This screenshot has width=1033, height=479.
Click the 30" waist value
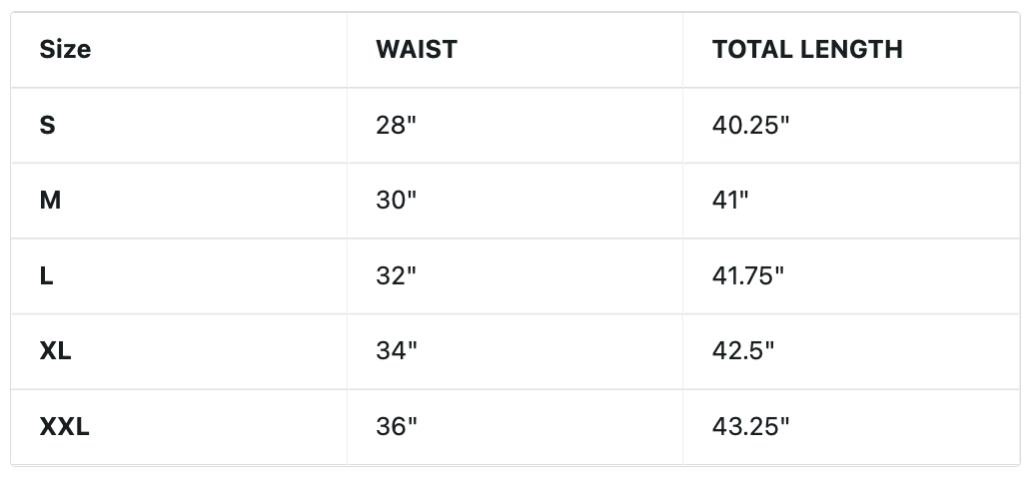point(397,200)
